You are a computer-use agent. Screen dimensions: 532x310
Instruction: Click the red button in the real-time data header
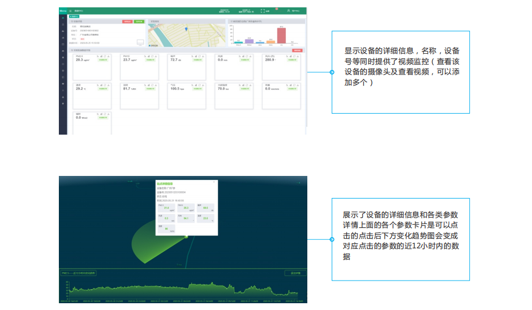(297, 50)
